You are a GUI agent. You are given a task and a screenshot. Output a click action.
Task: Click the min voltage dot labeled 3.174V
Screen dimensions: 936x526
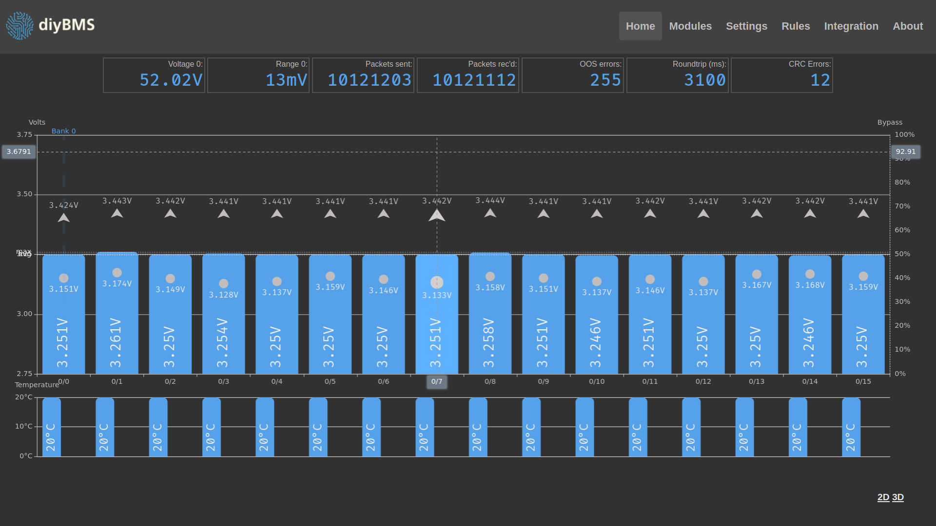tap(117, 273)
